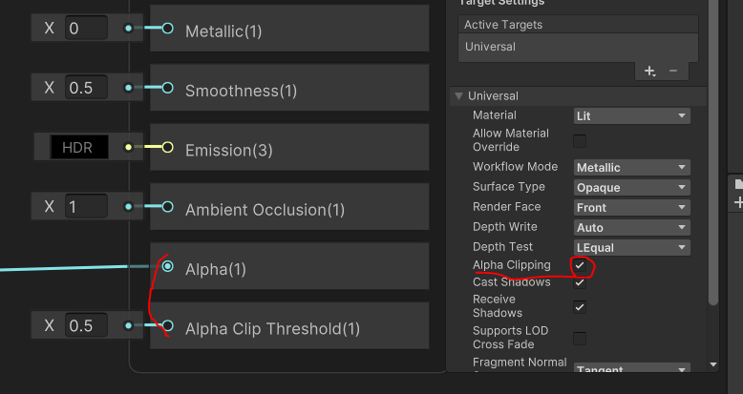Remove active target with minus button

672,71
